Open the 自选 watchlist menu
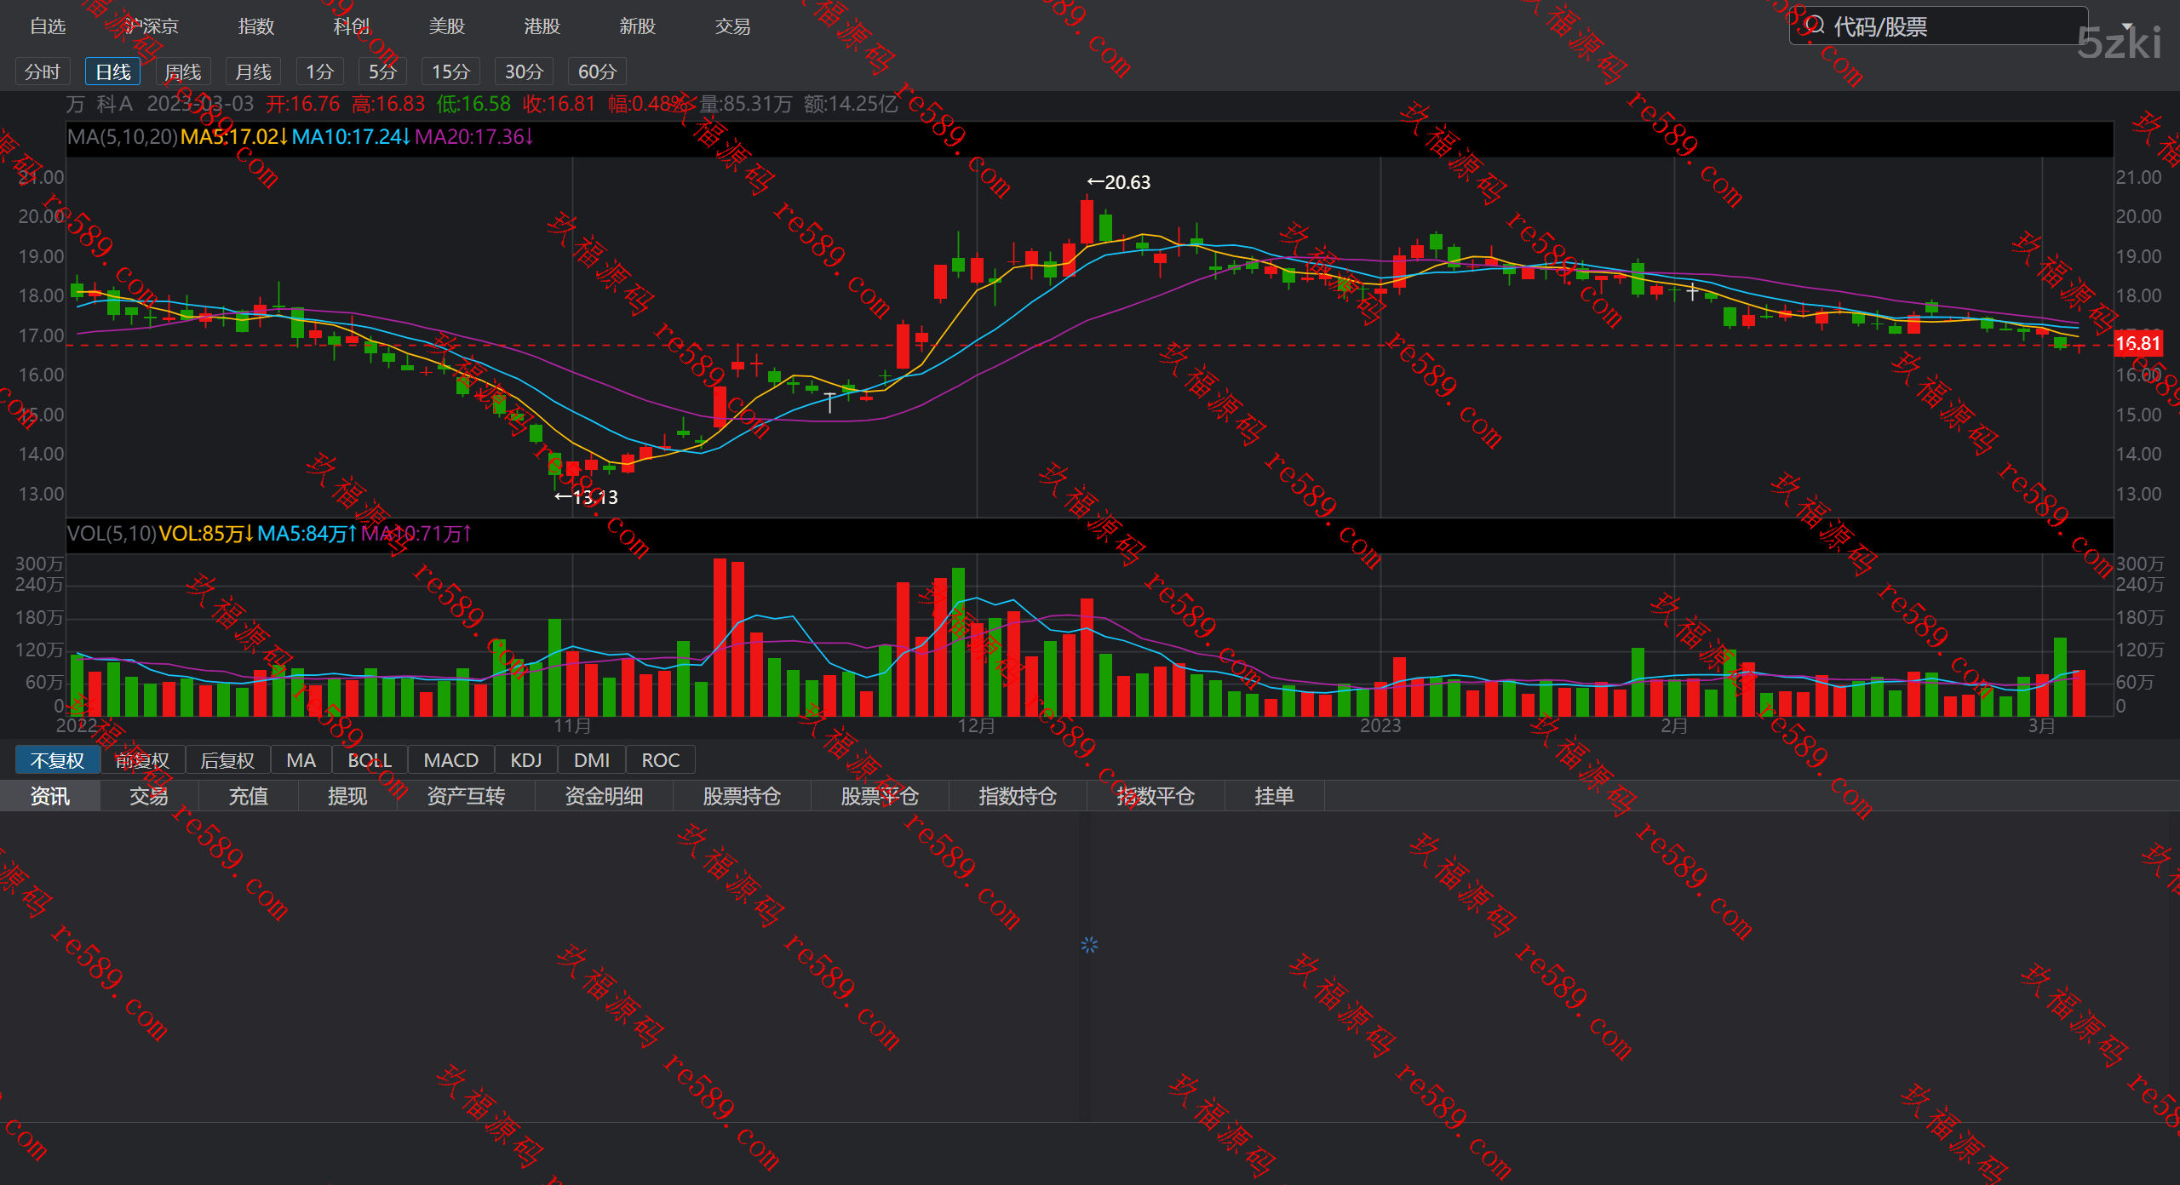The height and width of the screenshot is (1185, 2180). (48, 26)
